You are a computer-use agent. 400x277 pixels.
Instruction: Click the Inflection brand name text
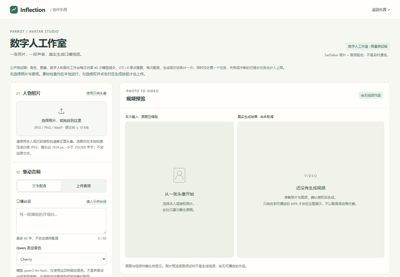point(33,10)
